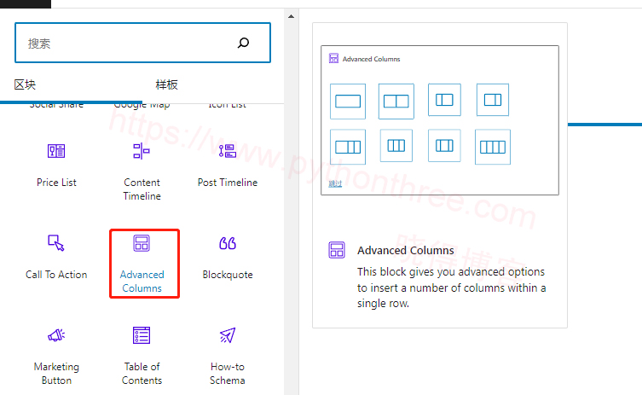Click the Content Timeline label

(x=142, y=189)
